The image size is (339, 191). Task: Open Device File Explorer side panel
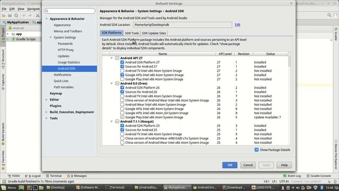tap(336, 154)
